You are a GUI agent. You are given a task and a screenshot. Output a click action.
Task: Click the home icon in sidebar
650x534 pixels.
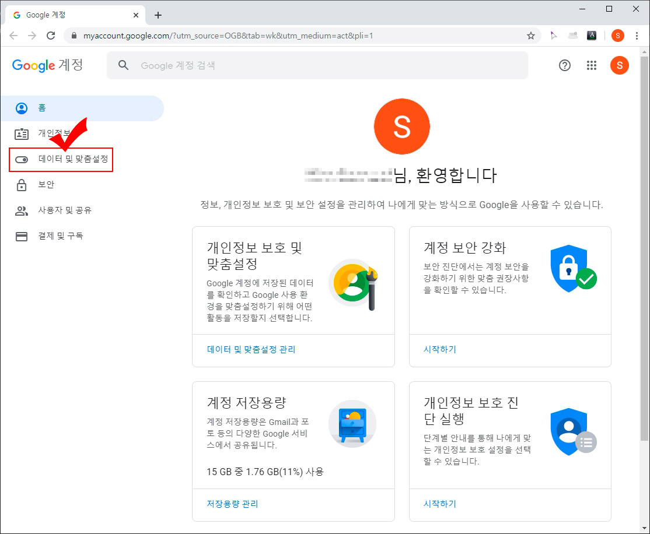(x=22, y=108)
